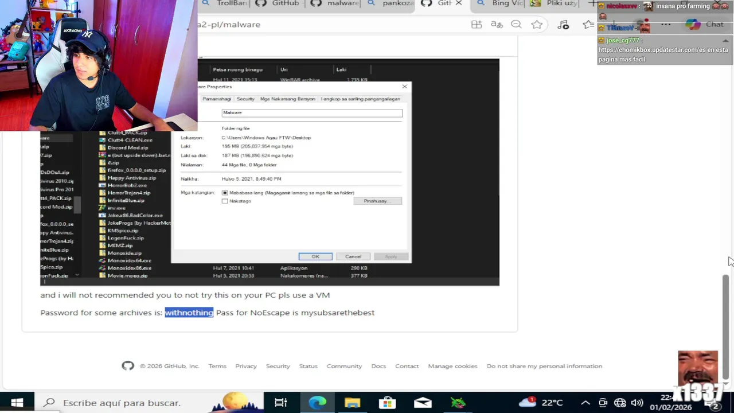Click Cancel in the pictured Properties dialog
Viewport: 734px width, 413px height.
353,256
